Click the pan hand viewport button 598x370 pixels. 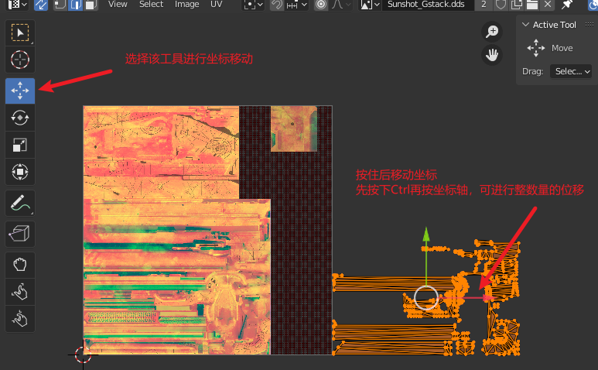(491, 54)
